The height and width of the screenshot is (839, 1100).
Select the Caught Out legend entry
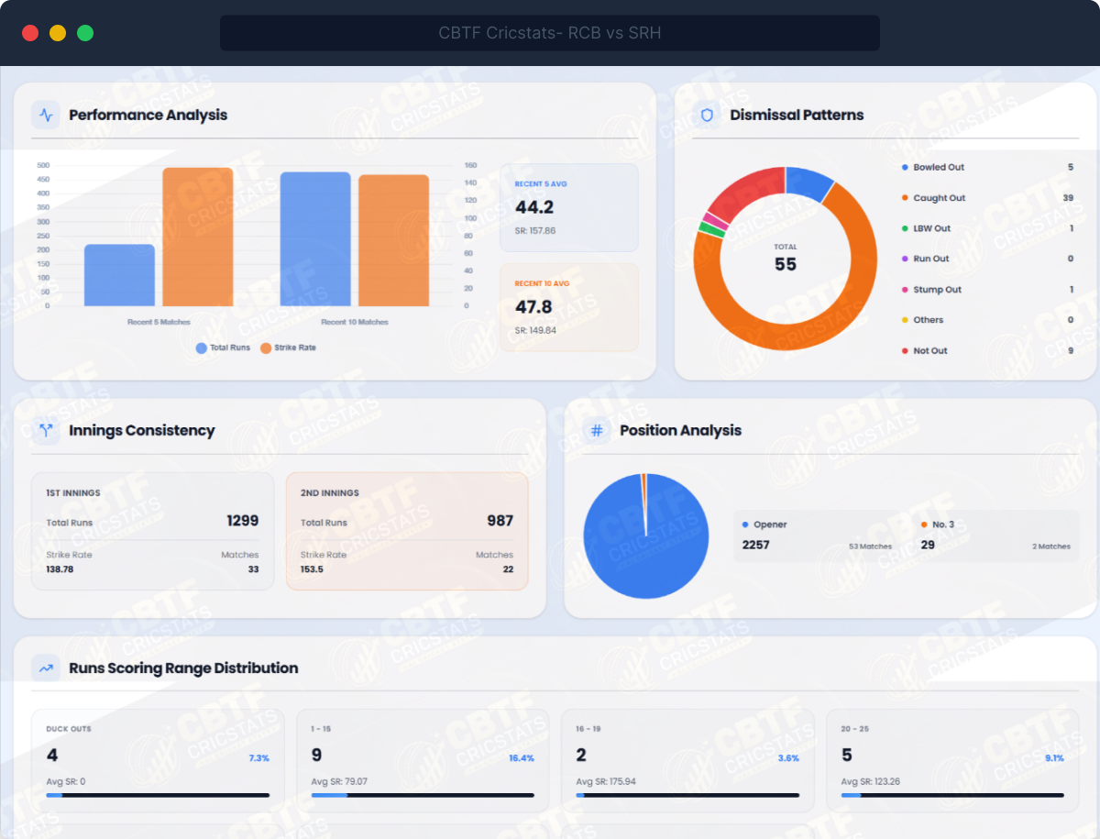tap(938, 198)
